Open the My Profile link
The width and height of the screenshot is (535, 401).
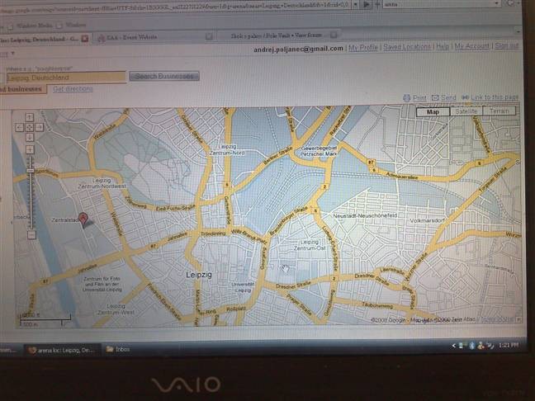(363, 47)
